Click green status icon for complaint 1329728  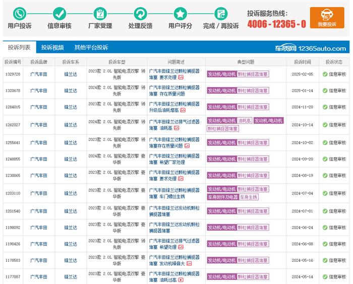[325, 74]
